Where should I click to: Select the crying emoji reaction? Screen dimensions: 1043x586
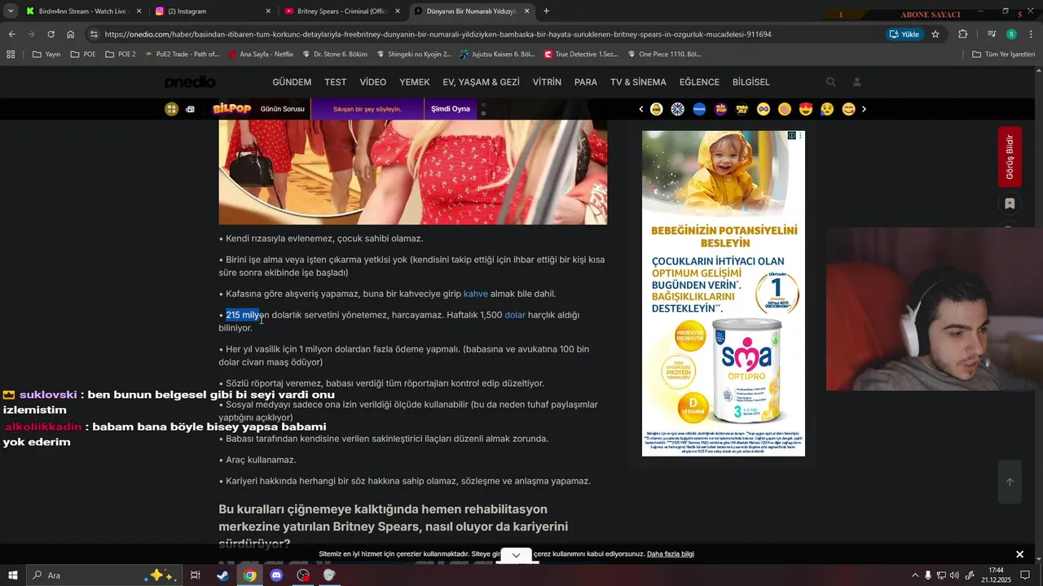827,109
